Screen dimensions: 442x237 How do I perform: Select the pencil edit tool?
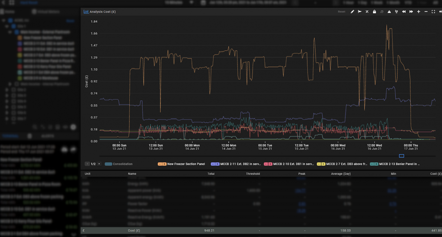coord(352,12)
